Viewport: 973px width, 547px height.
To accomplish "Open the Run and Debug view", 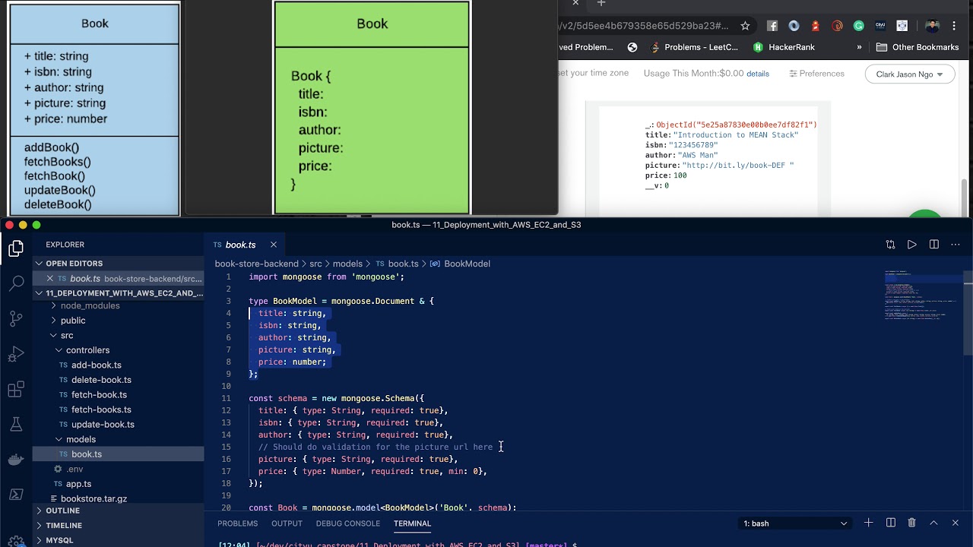I will pyautogui.click(x=16, y=354).
